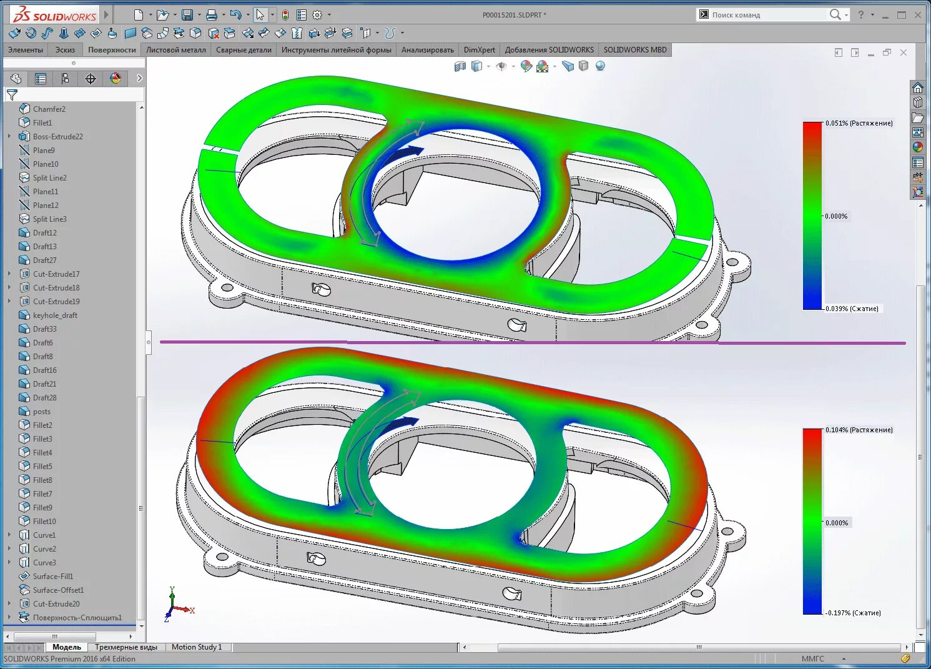Click the Hide/Show Items eye icon
Screen dimensions: 931x669
click(503, 66)
